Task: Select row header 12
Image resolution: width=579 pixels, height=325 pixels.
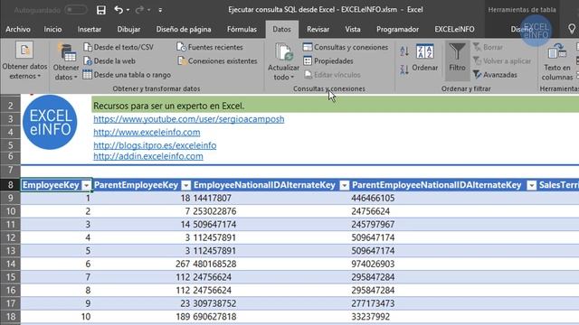Action: (x=10, y=237)
